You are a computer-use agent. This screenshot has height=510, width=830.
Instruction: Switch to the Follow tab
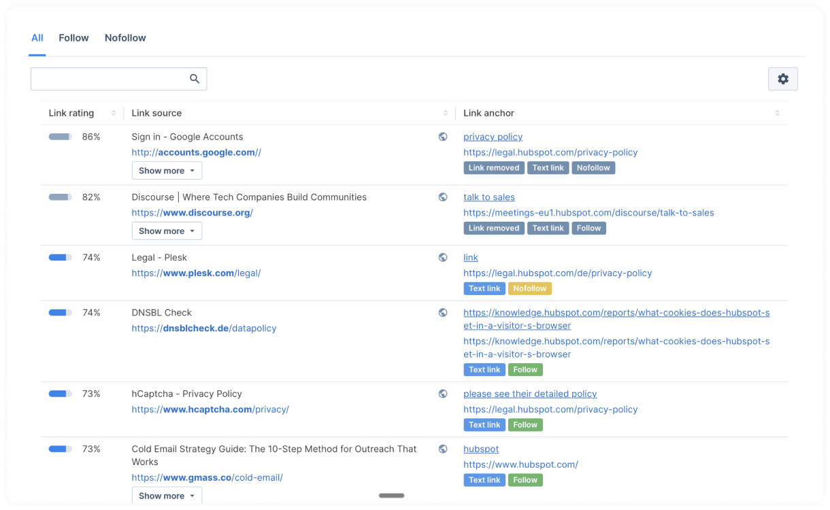[x=73, y=38]
